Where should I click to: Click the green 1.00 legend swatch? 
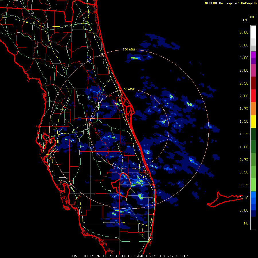tap(253, 146)
